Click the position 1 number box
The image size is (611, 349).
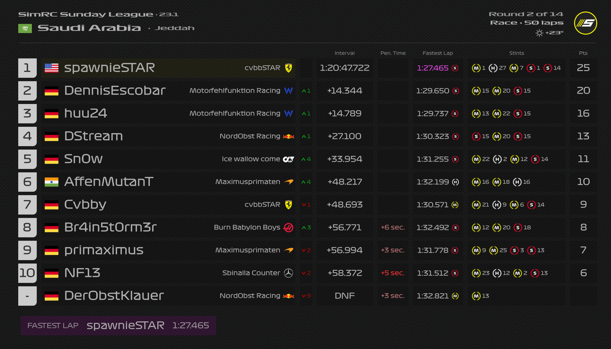(27, 68)
